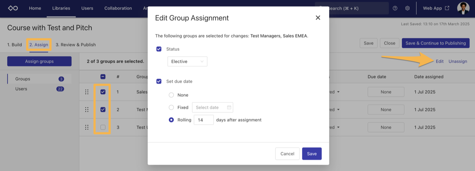This screenshot has width=475, height=171.
Task: Open the Elective status dropdown
Action: [187, 62]
